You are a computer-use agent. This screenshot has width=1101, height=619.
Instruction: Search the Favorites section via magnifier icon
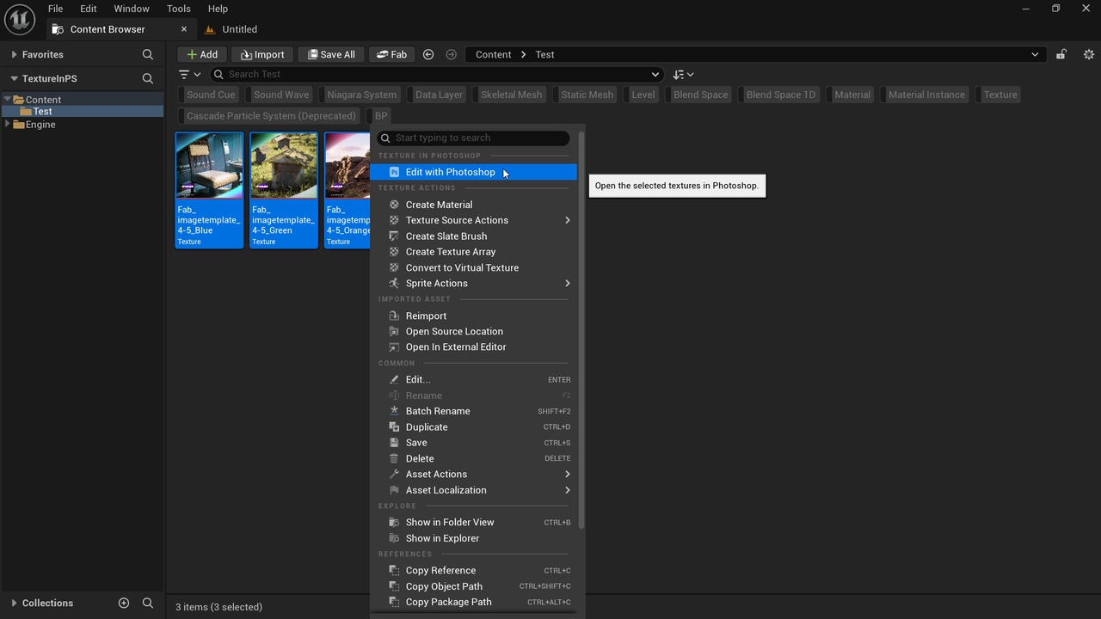tap(148, 54)
